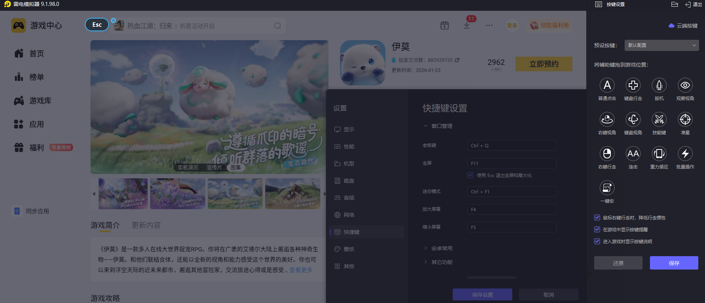Open the 预设按键 默认配置 dropdown
The image size is (705, 303).
tap(661, 45)
